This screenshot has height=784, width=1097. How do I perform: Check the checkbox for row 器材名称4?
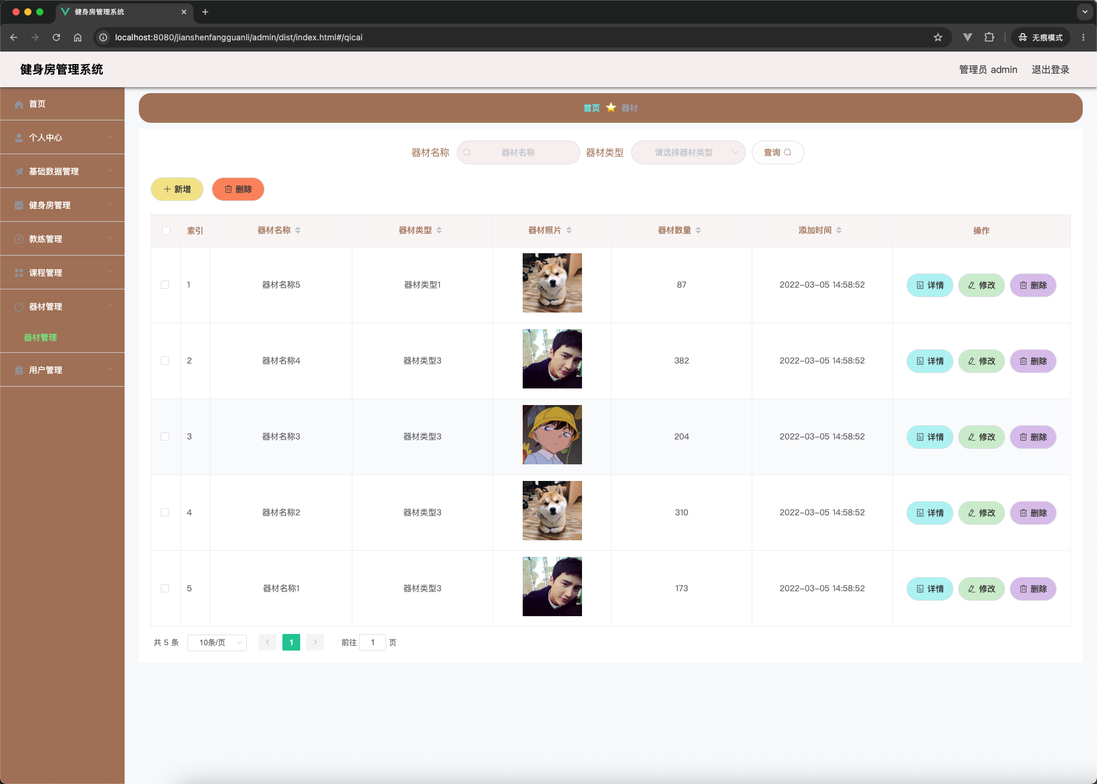coord(165,361)
